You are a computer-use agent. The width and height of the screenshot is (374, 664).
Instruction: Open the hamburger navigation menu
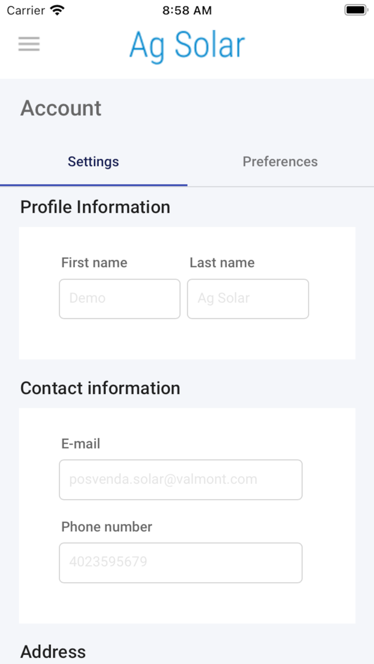pos(29,44)
